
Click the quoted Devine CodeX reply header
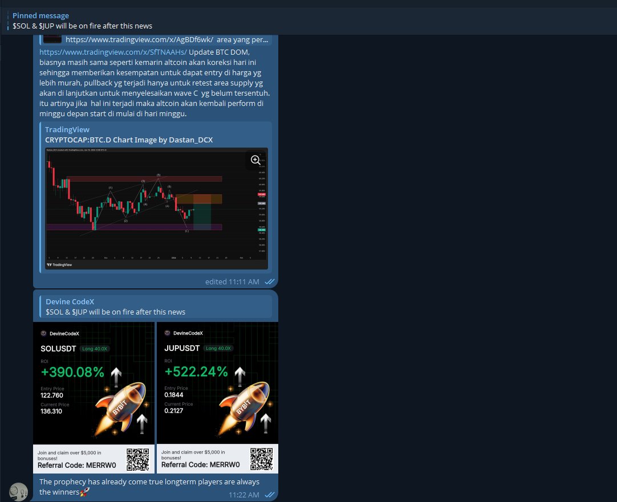click(x=115, y=306)
